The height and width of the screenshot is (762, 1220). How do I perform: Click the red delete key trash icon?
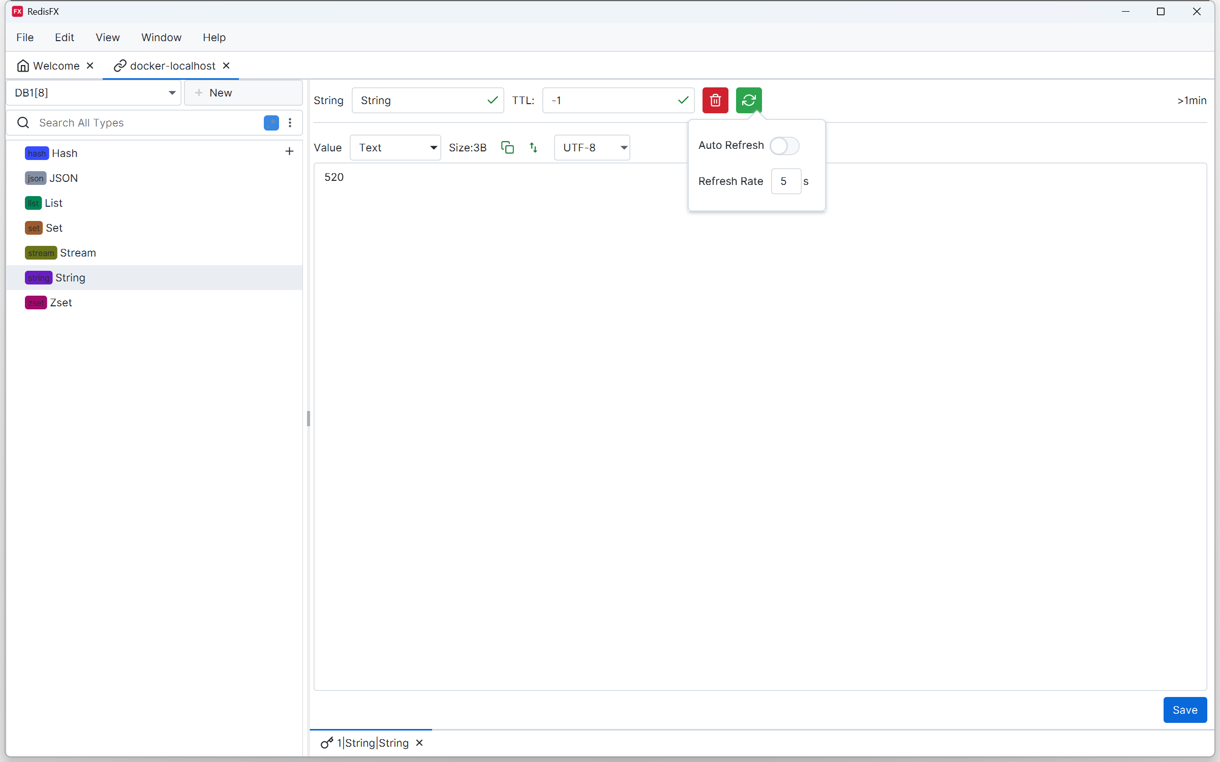coord(715,100)
